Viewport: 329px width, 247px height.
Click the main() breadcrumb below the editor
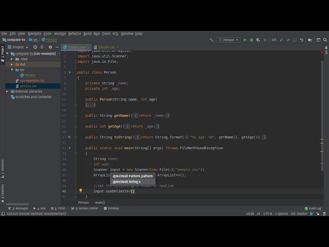click(100, 202)
